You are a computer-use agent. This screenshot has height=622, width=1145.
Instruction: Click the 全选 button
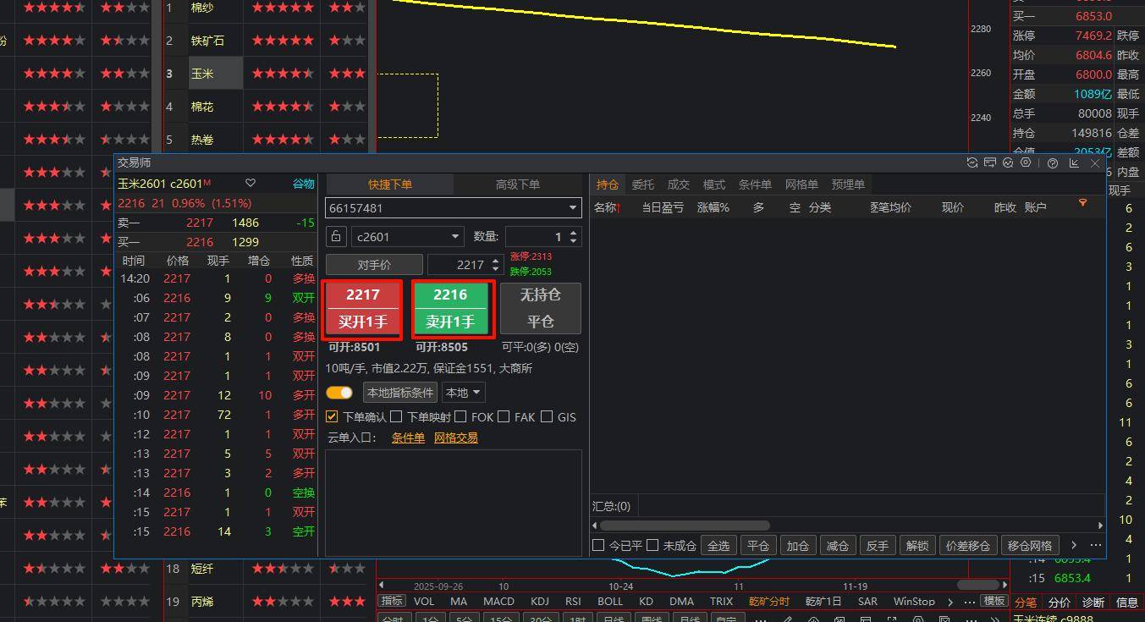pos(718,546)
